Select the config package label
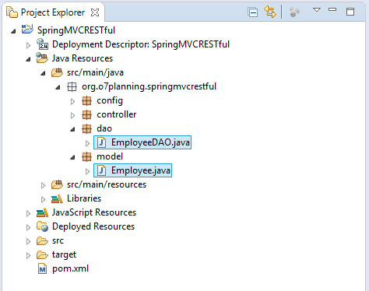369x291 pixels. click(110, 100)
